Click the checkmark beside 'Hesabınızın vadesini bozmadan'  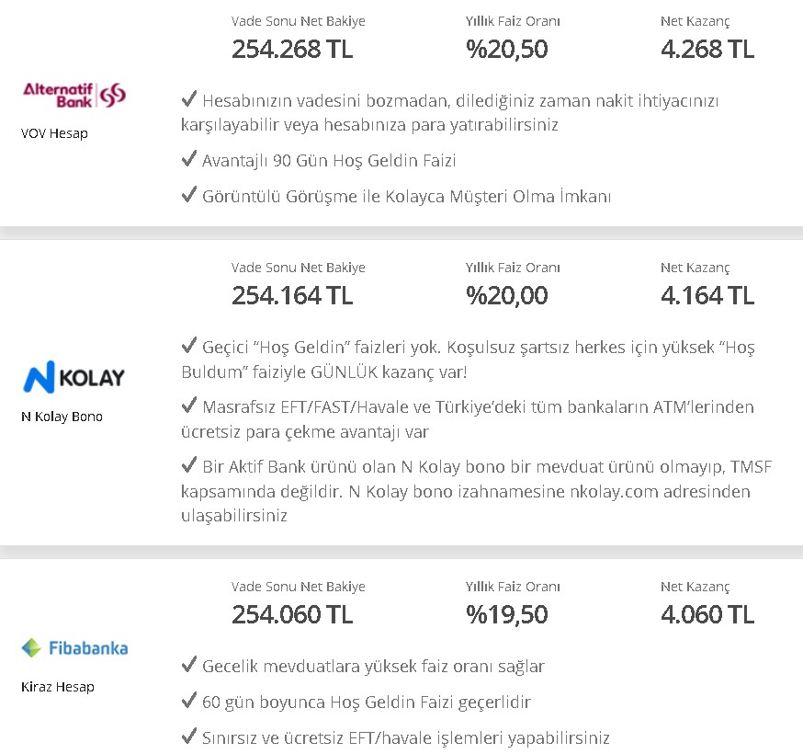point(189,99)
